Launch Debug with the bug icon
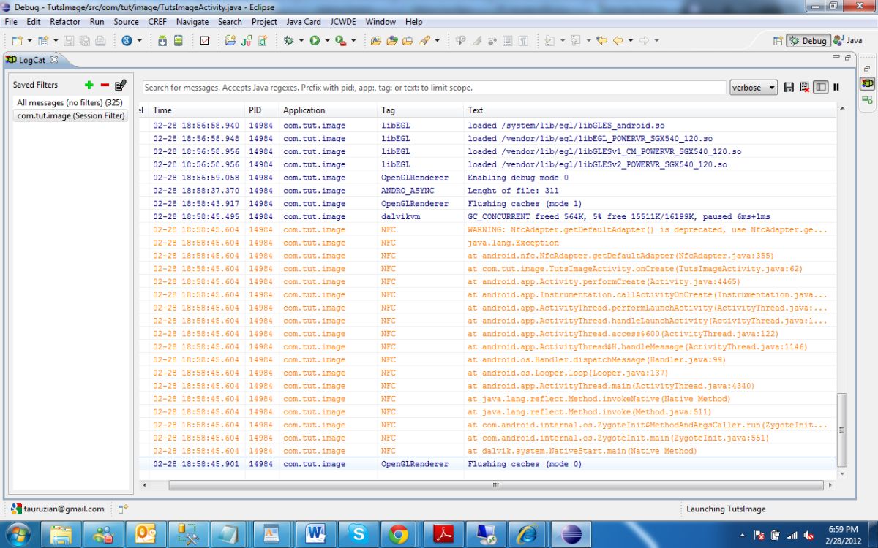This screenshot has width=878, height=548. 290,41
